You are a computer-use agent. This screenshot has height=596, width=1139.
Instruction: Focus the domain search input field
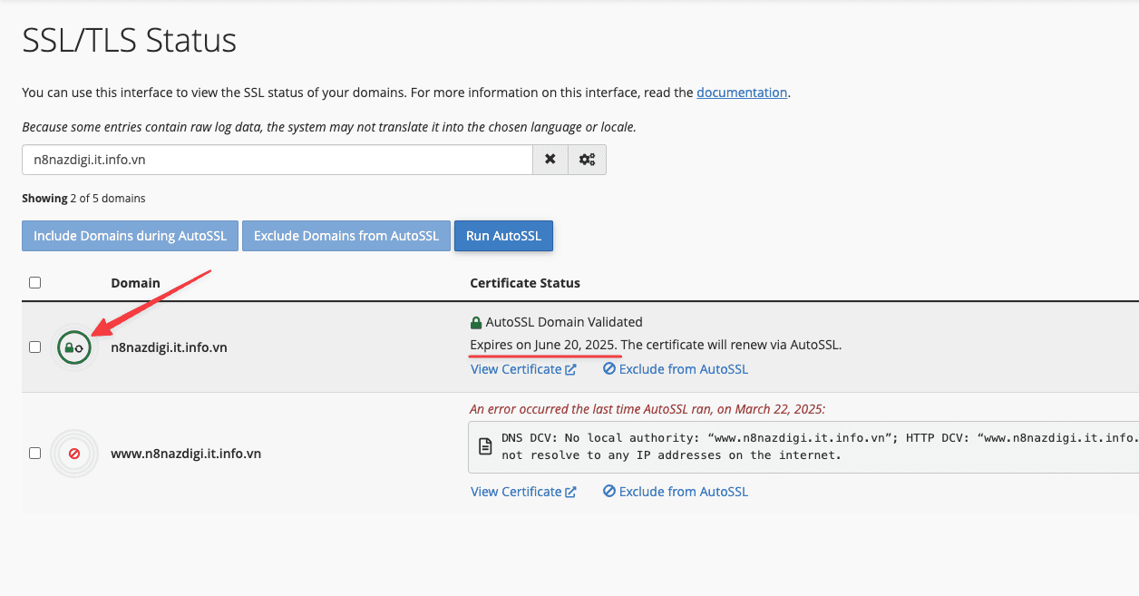[x=277, y=160]
